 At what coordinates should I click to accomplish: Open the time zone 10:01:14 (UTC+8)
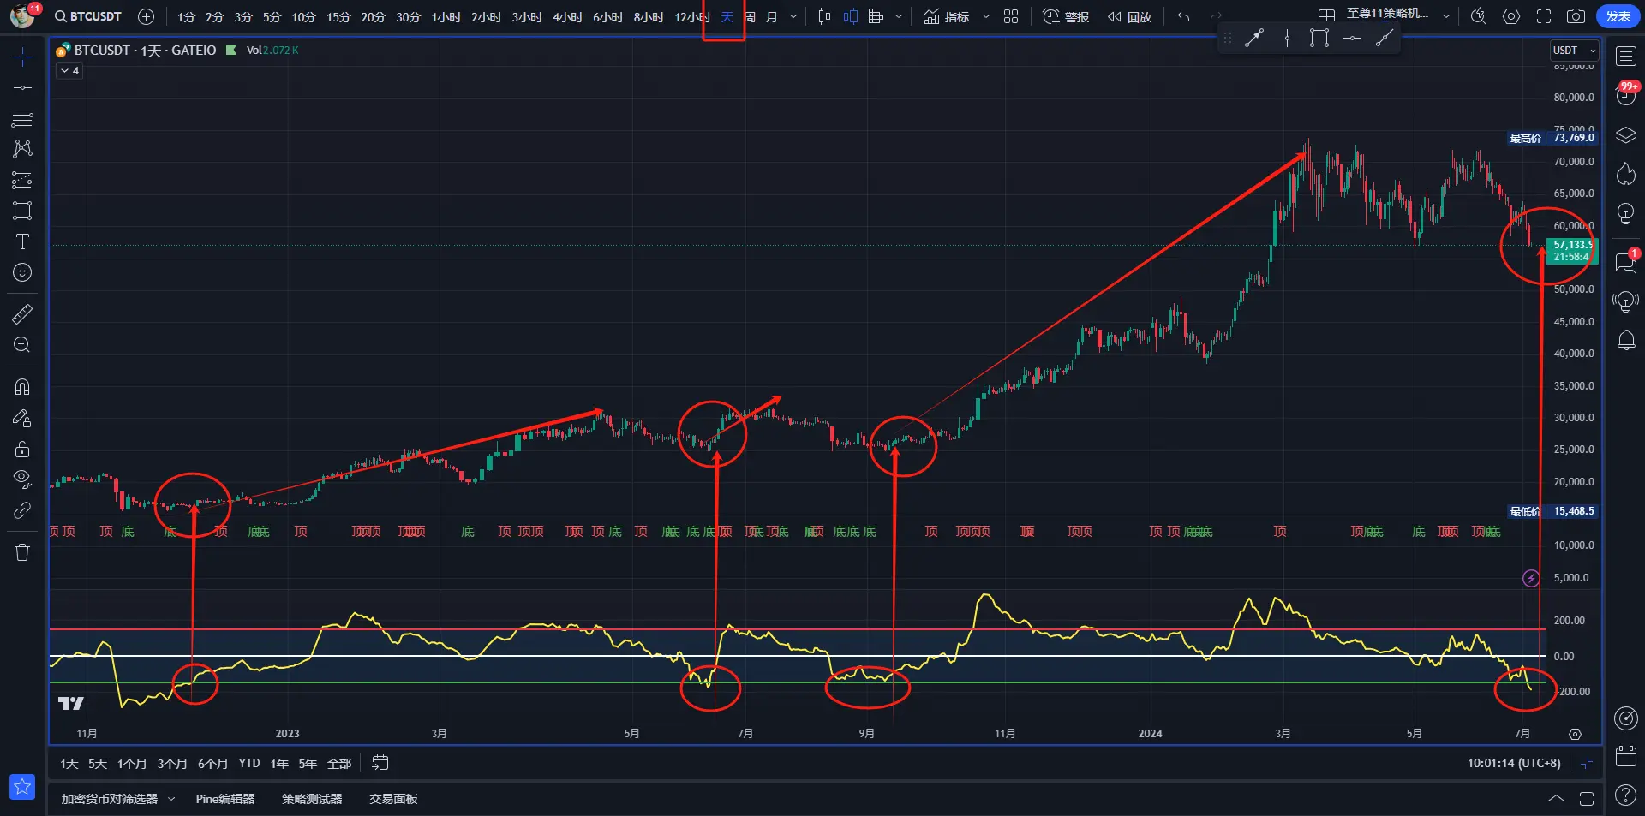(1514, 763)
